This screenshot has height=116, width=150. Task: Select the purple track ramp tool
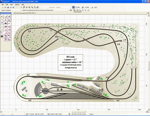tap(2, 33)
